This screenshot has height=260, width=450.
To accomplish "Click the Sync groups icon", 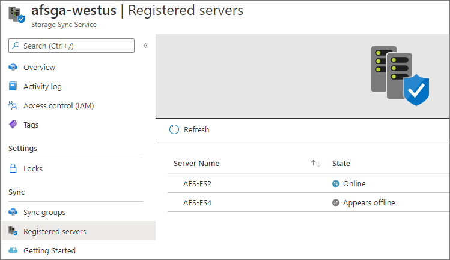I will pos(13,212).
